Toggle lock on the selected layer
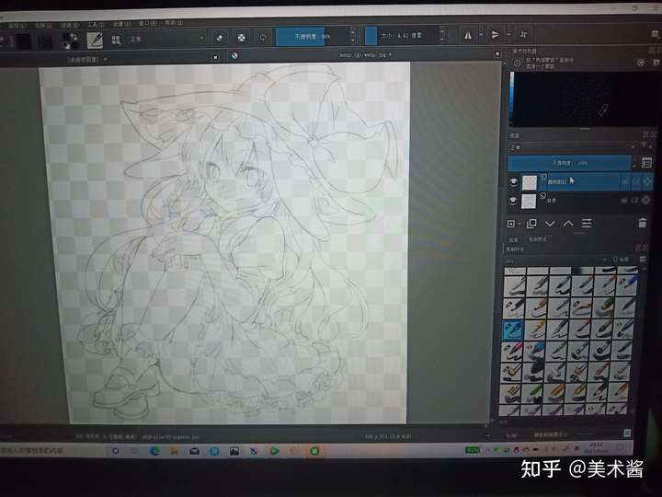662x497 pixels. click(x=625, y=181)
